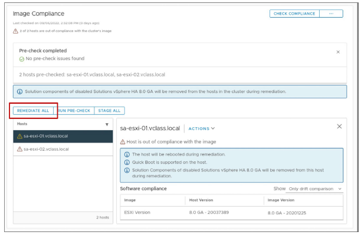361x235 pixels.
Task: Expand the ACTIONS dropdown for sa-esxi-01
Action: coord(202,128)
